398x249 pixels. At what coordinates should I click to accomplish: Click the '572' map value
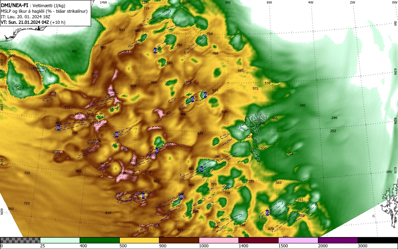pos(256,88)
